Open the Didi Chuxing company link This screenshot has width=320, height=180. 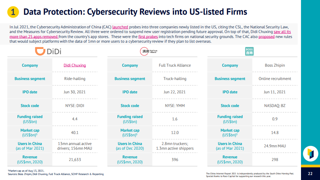(75, 65)
